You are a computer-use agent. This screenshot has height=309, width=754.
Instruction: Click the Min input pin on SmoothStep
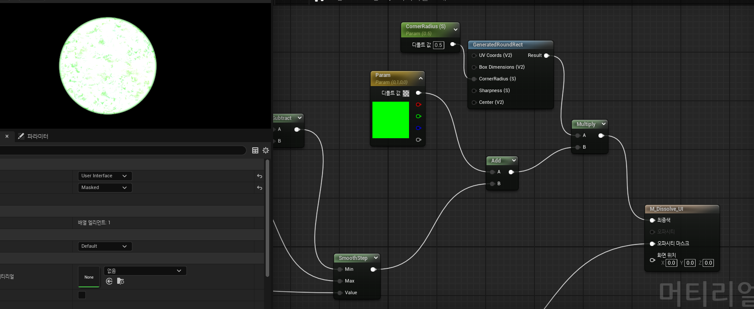point(340,269)
